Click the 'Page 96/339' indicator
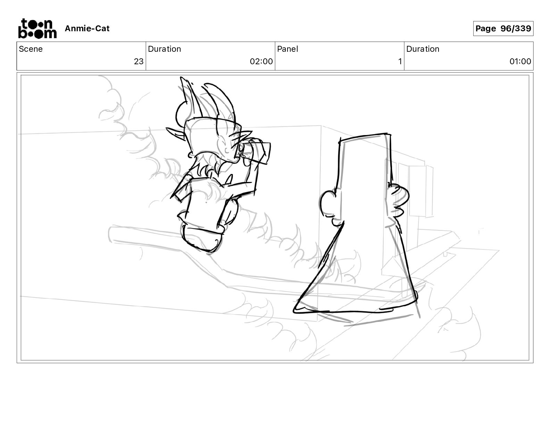 503,28
